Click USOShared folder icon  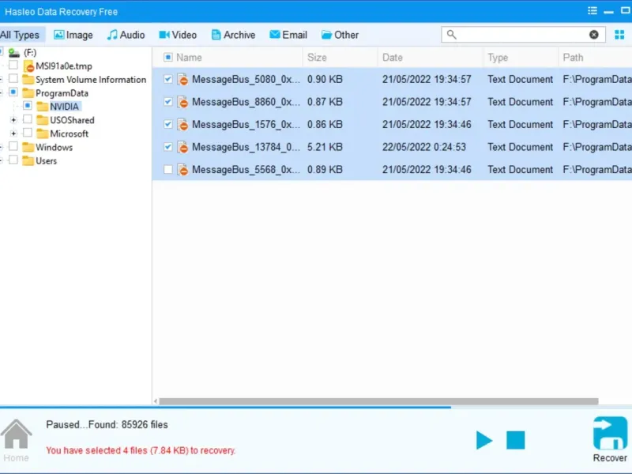click(43, 120)
